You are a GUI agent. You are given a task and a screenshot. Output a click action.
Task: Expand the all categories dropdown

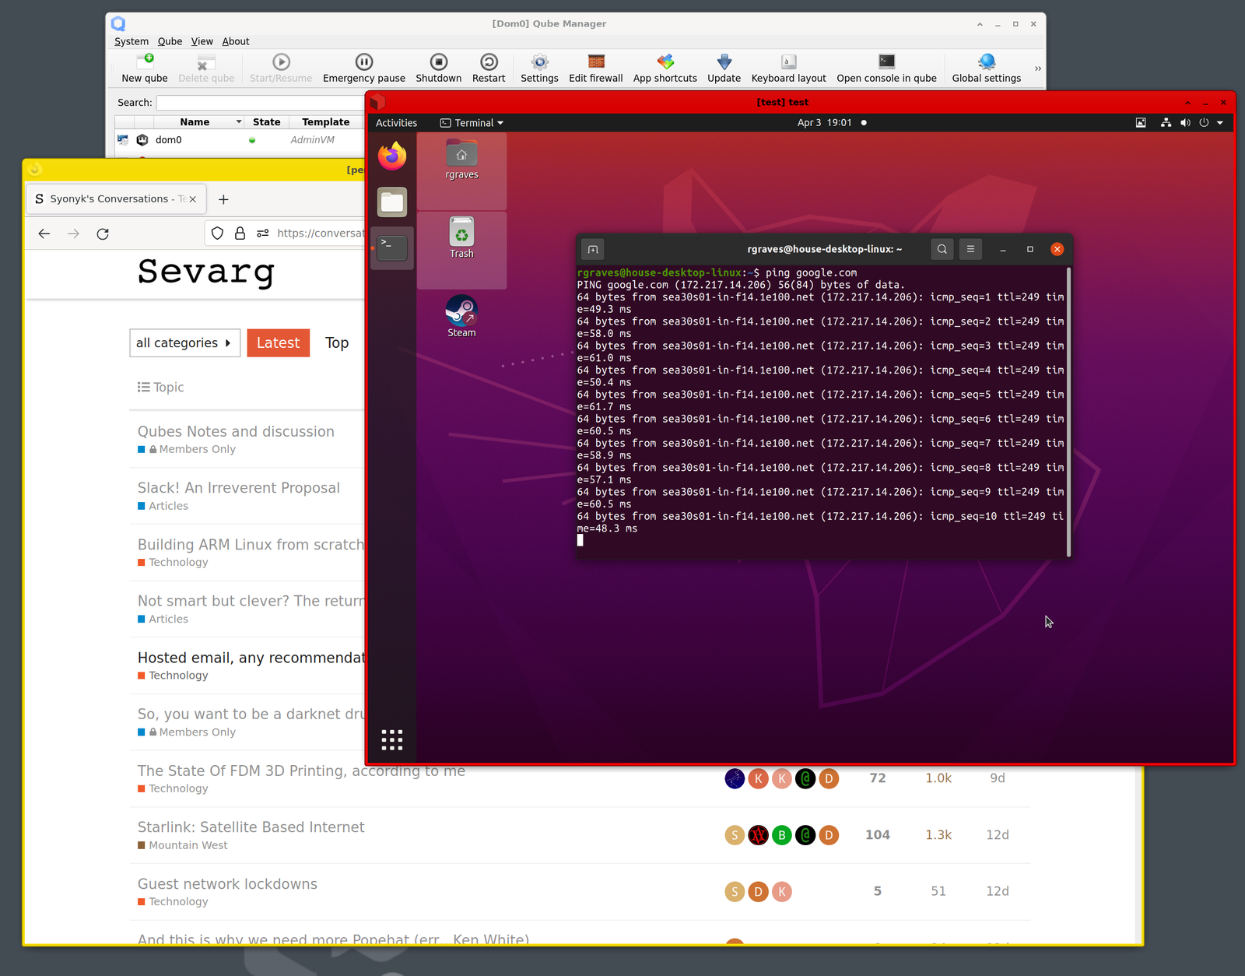tap(184, 343)
